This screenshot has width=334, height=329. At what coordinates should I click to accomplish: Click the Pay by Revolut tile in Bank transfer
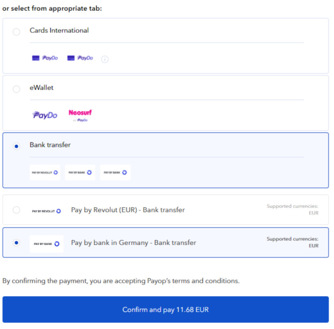45,172
